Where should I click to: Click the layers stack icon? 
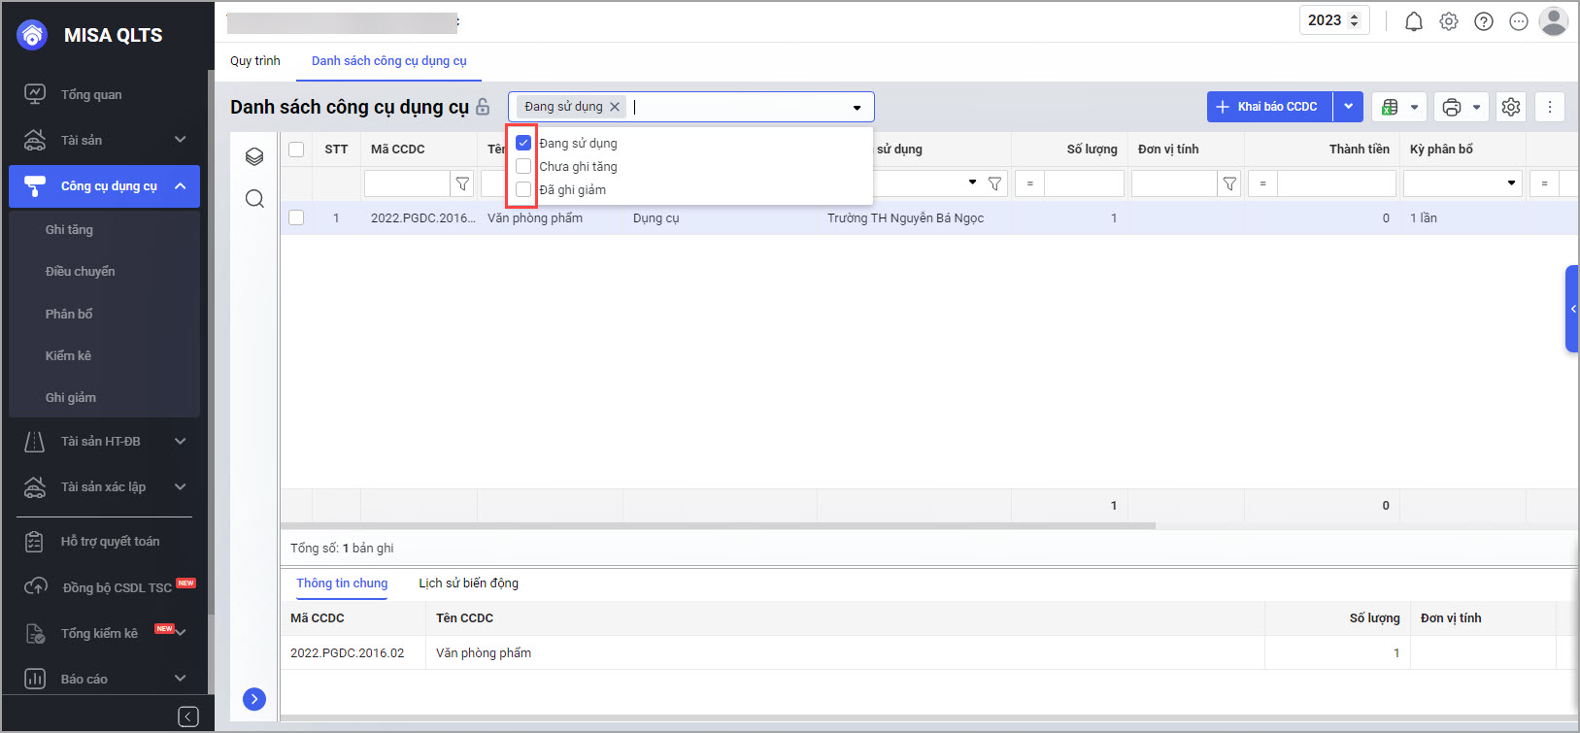click(x=254, y=156)
